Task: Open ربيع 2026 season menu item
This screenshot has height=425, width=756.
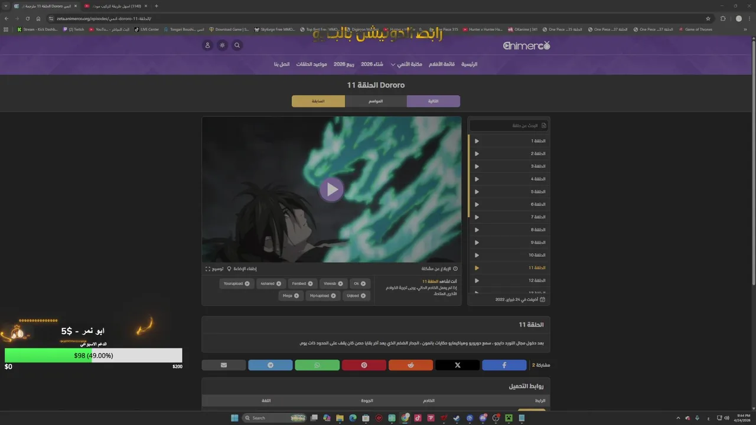Action: point(344,64)
